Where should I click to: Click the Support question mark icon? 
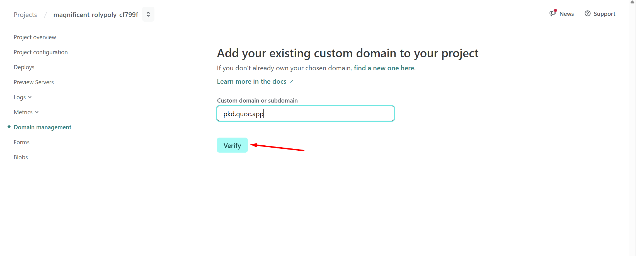pyautogui.click(x=587, y=14)
